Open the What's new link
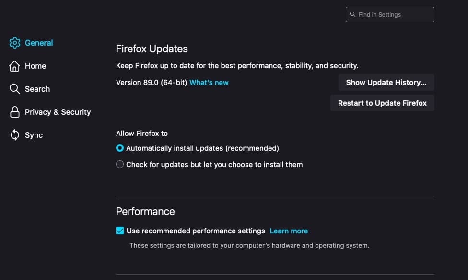Viewport: 468px width, 280px height. point(209,83)
